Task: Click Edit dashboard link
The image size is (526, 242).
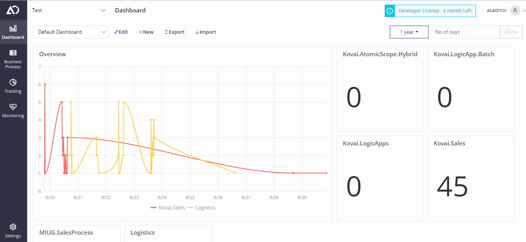Action: tap(121, 32)
